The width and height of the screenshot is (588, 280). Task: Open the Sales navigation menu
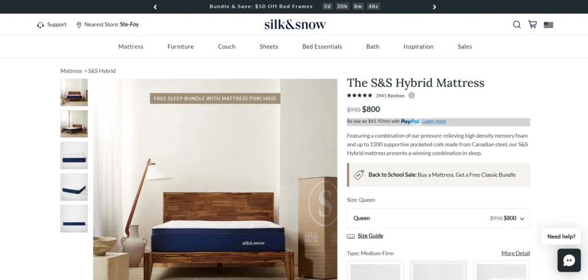465,46
